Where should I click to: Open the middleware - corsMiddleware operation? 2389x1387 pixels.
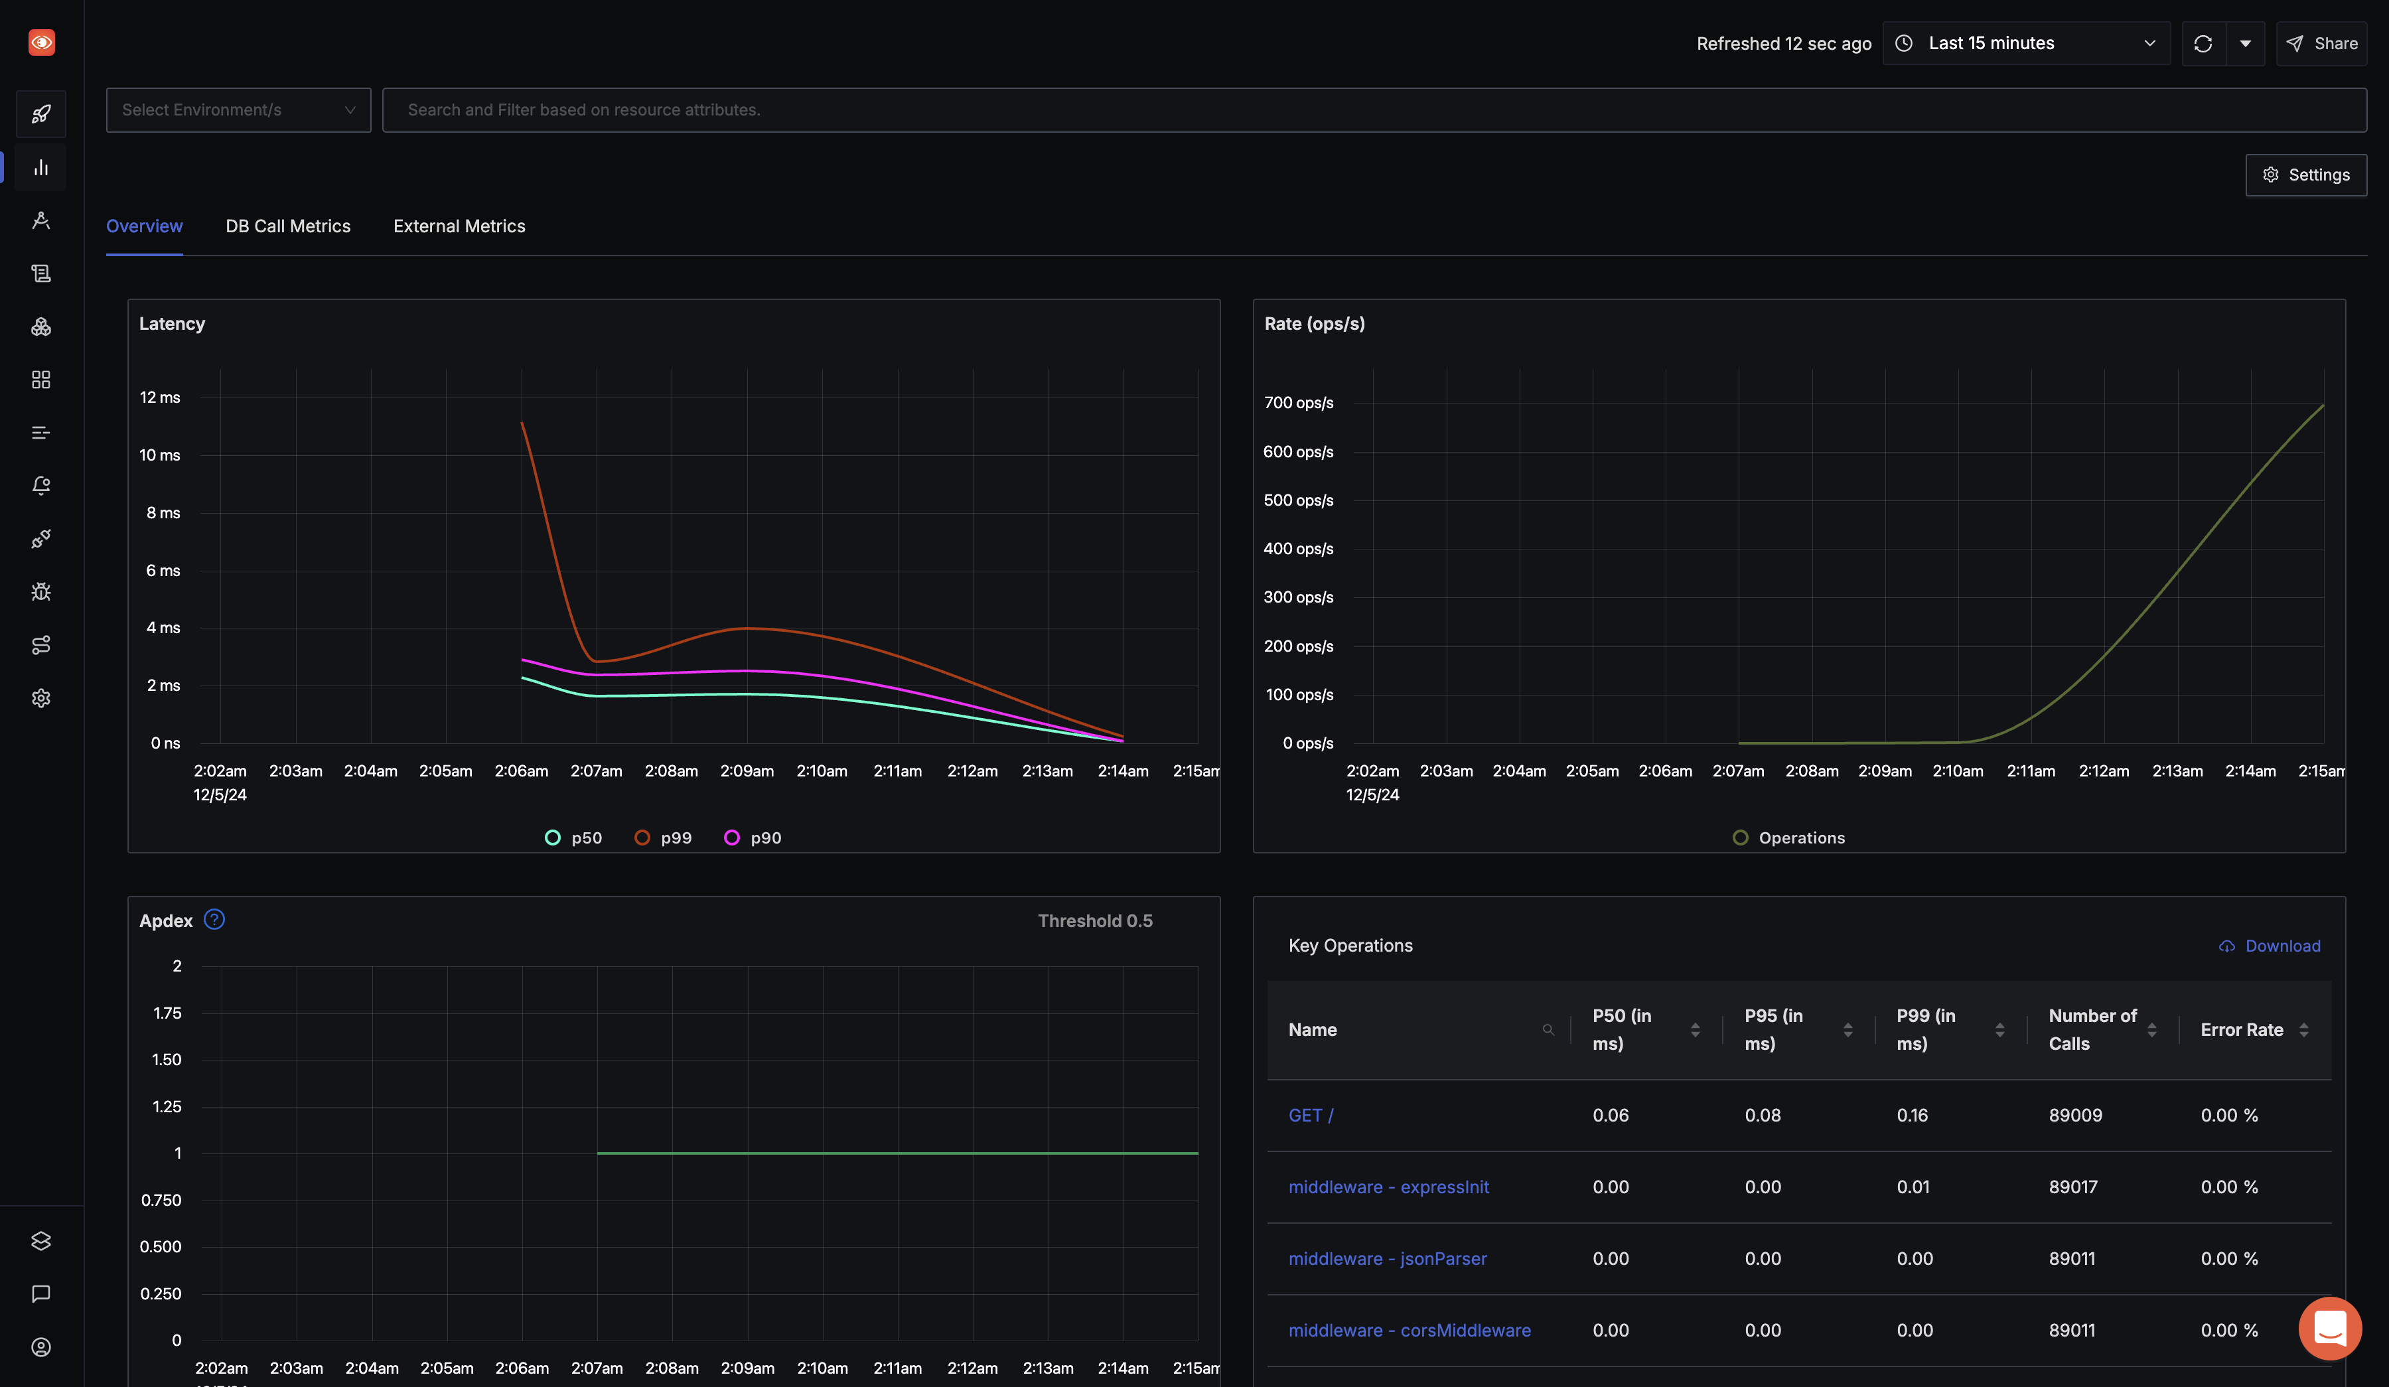pyautogui.click(x=1410, y=1331)
